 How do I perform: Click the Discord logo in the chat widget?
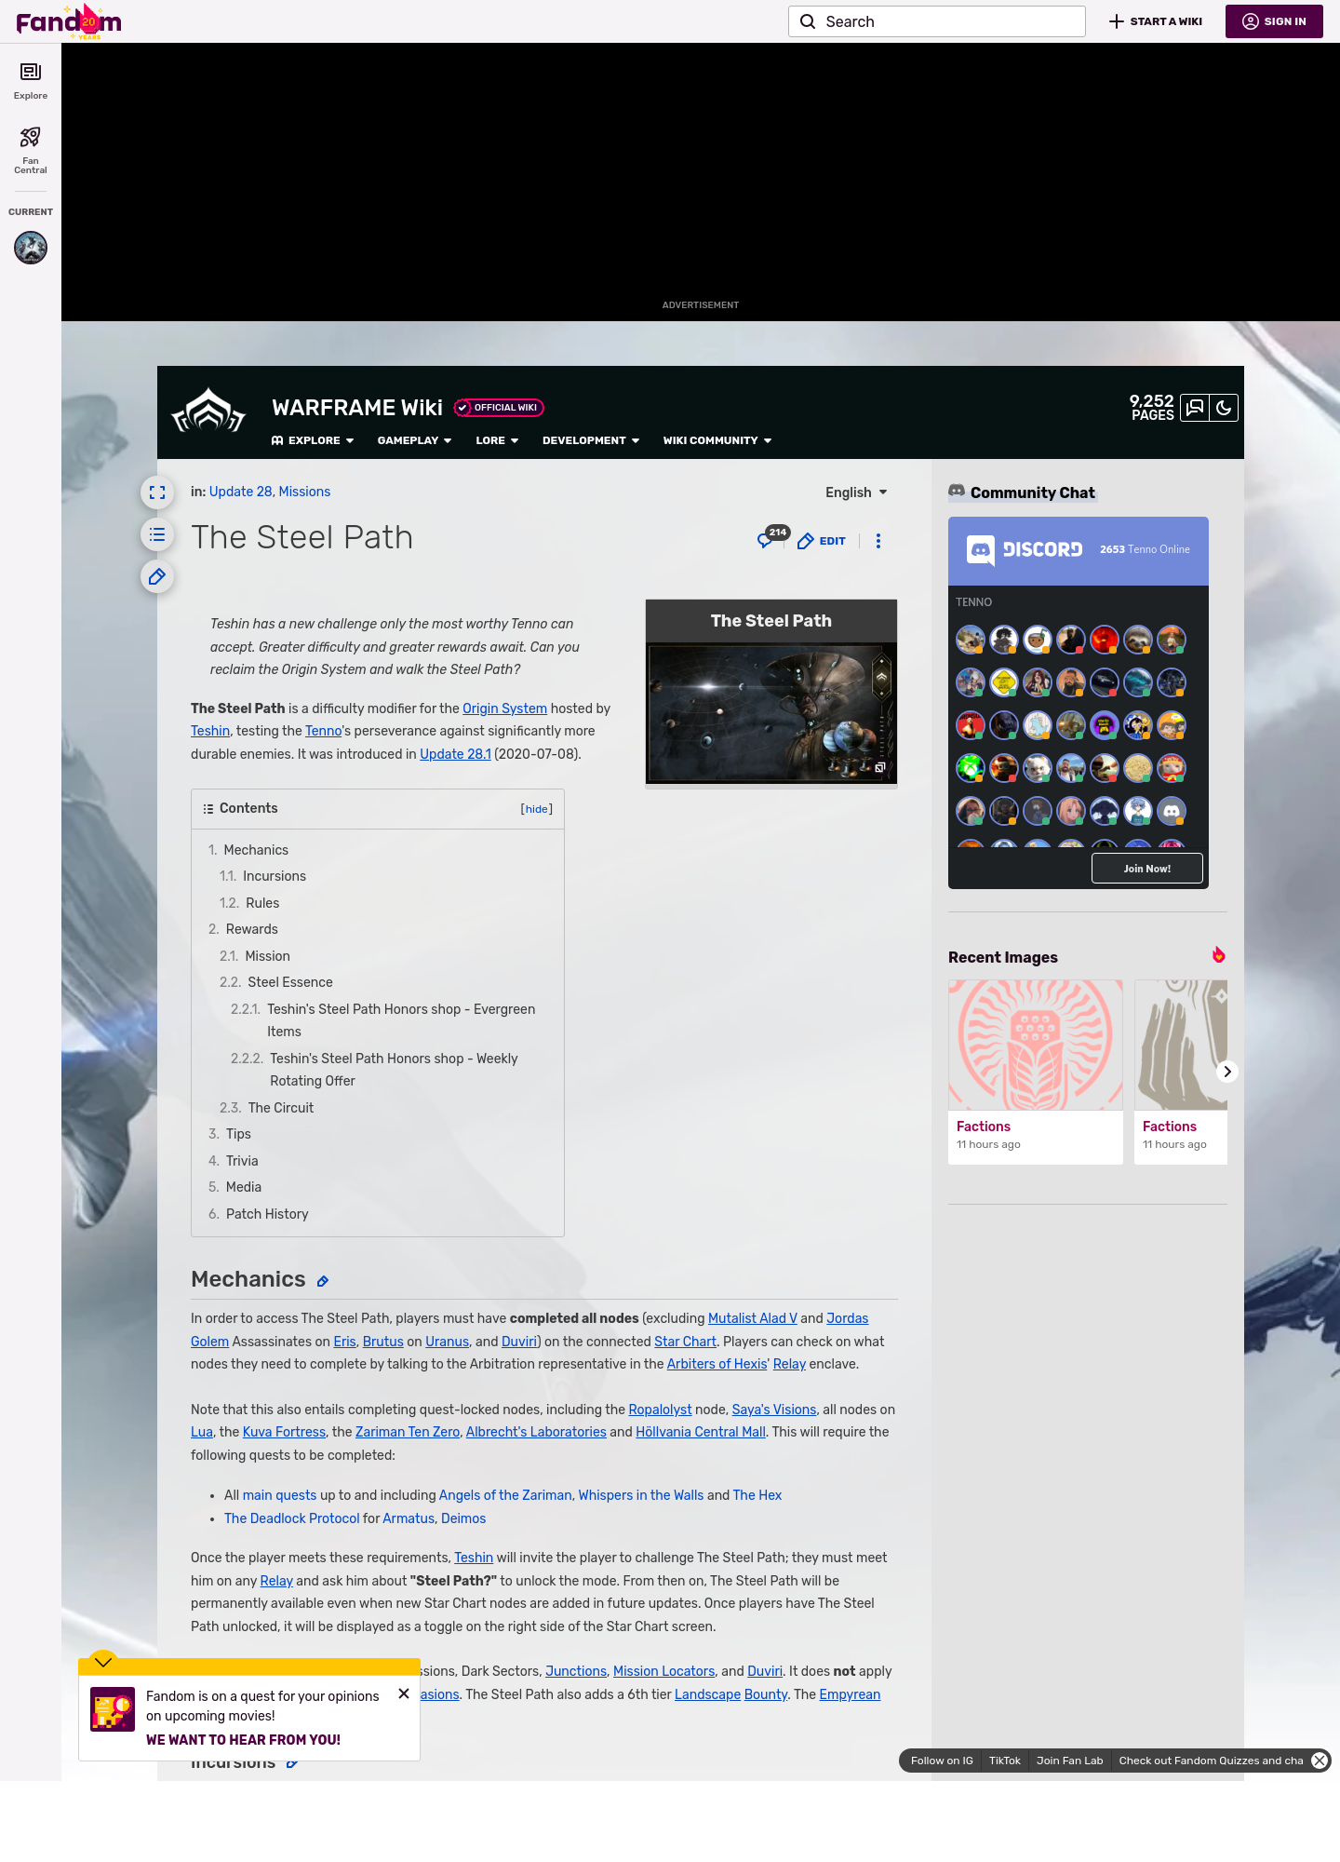(x=1025, y=550)
